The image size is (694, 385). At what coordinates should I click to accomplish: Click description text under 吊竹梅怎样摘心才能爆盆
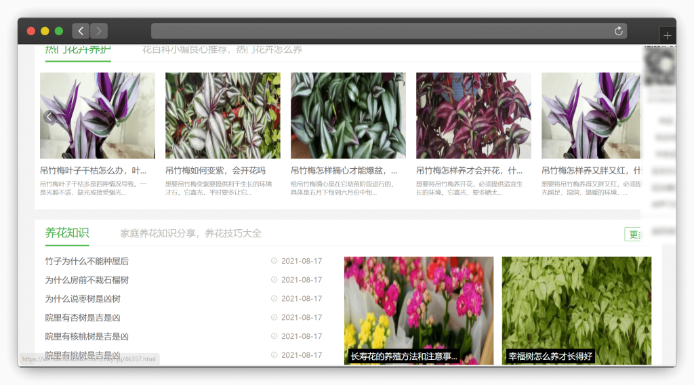pos(342,188)
